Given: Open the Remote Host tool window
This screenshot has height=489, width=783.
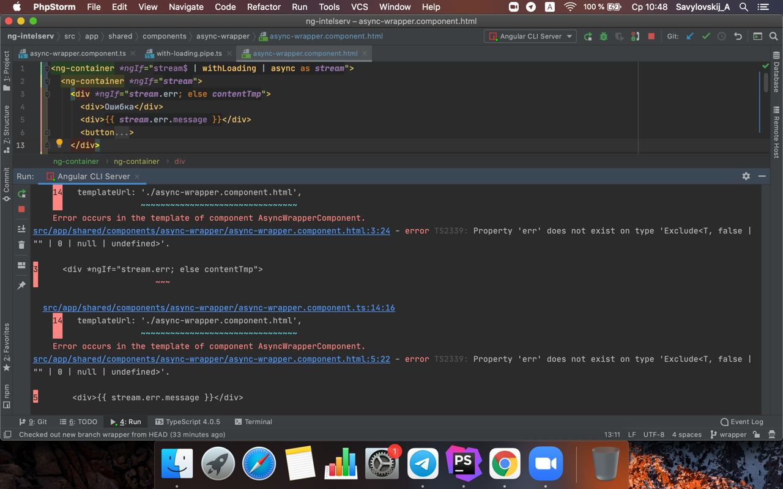Looking at the screenshot, I should [x=776, y=132].
